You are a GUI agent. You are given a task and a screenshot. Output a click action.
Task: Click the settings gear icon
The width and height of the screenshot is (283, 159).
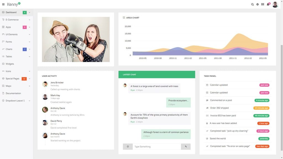(x=258, y=4)
